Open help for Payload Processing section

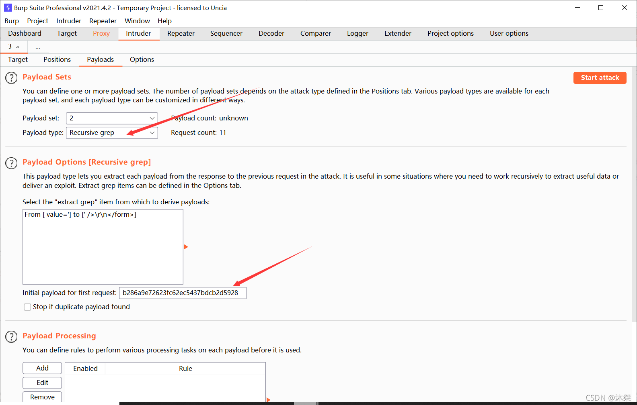[x=11, y=337]
